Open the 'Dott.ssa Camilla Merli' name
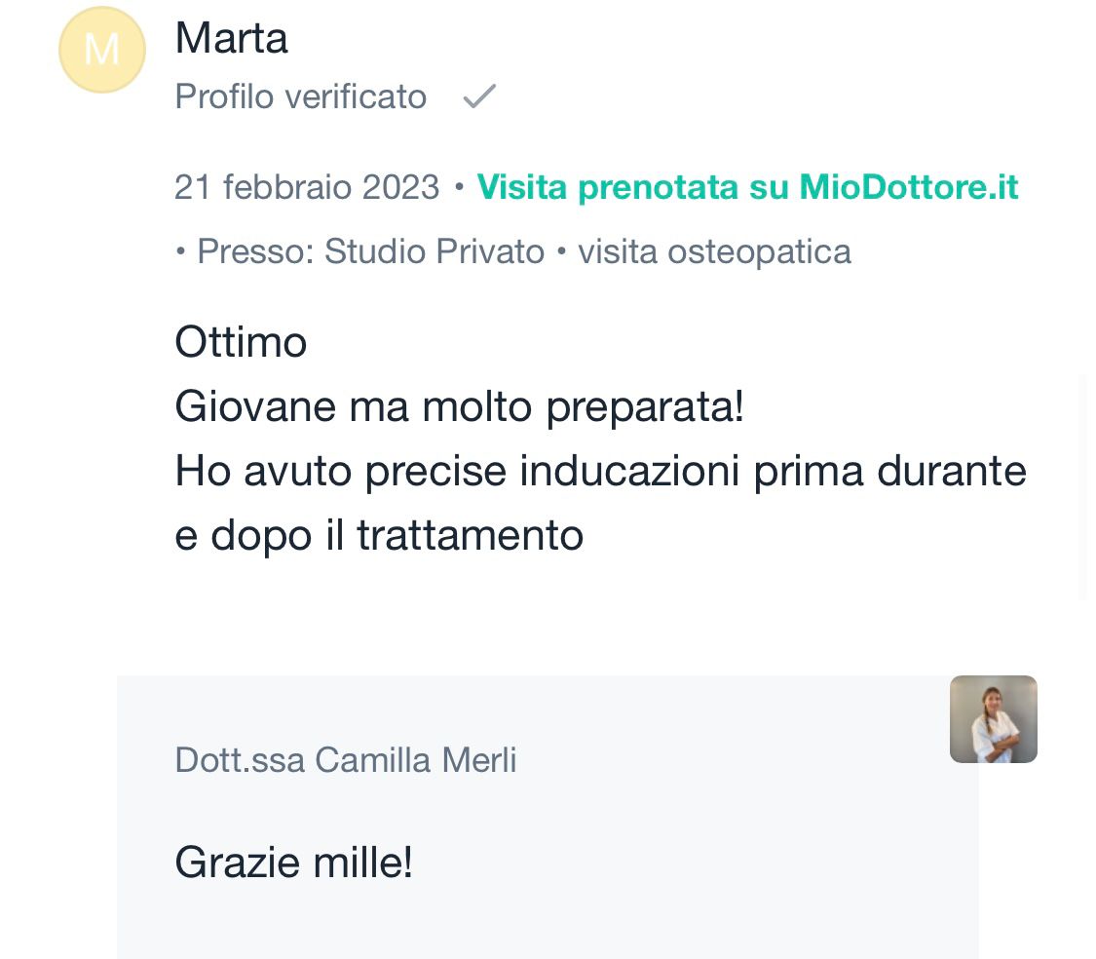The height and width of the screenshot is (959, 1096). pos(346,760)
